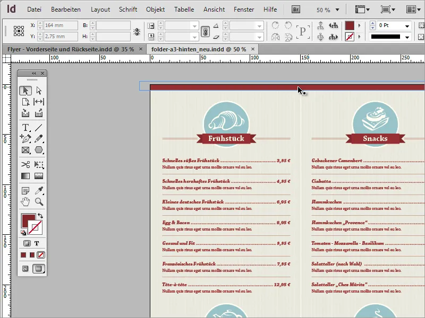This screenshot has width=425, height=318.
Task: Select the Polygon shape tool
Action: point(39,150)
